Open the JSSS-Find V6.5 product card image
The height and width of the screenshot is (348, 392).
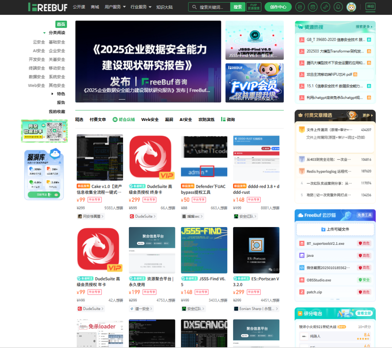[x=204, y=250]
